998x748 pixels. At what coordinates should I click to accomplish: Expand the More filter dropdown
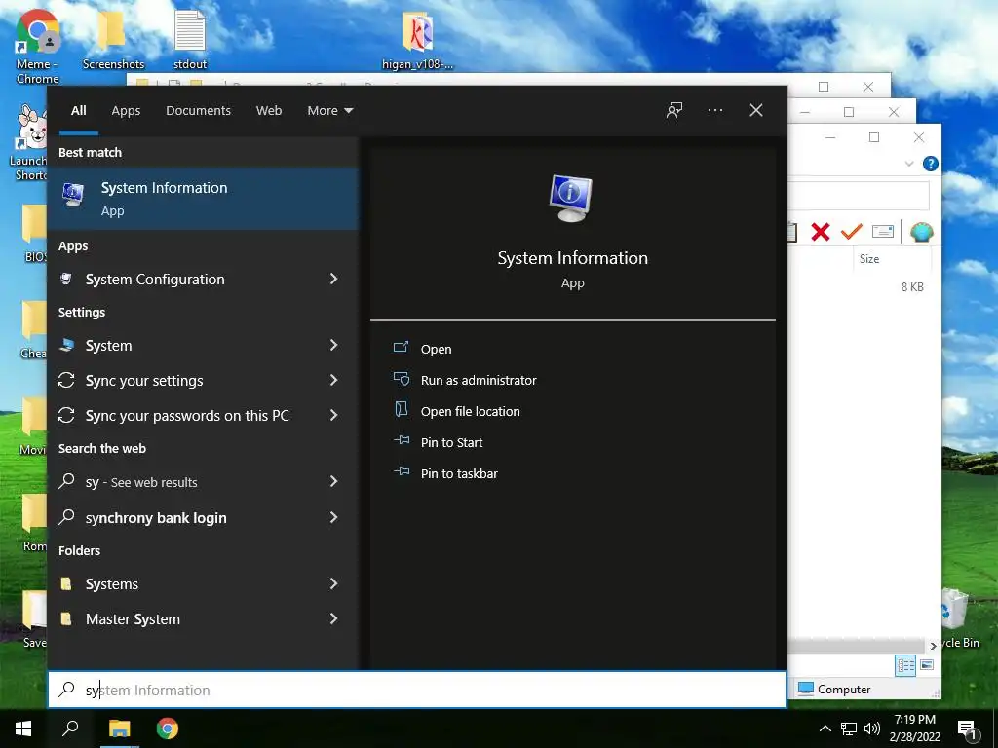[x=329, y=111]
